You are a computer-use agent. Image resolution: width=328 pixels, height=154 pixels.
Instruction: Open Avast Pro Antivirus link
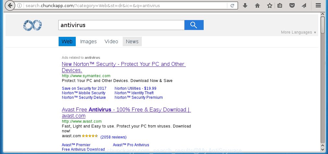(131, 145)
